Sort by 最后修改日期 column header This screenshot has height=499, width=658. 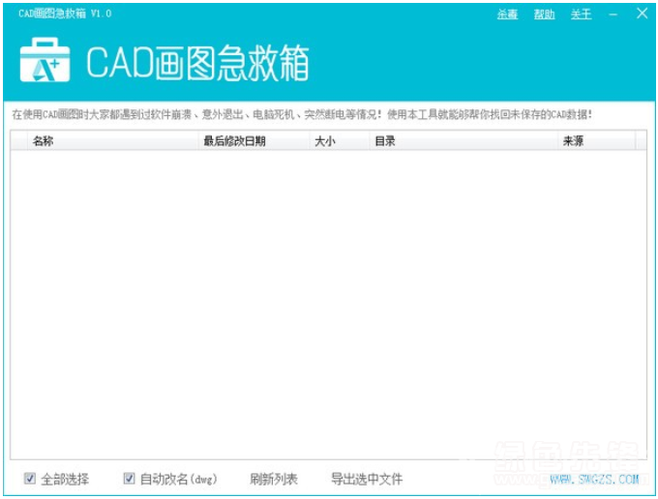pos(254,141)
